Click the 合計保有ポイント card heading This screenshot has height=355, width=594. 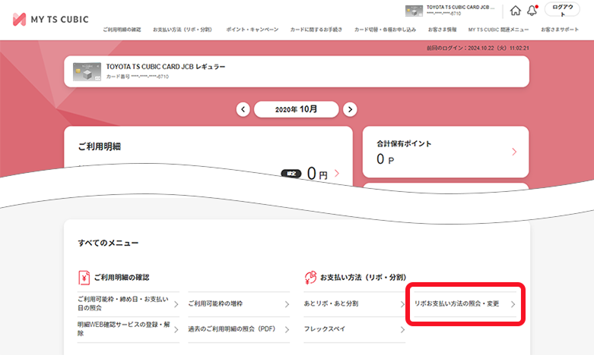pos(404,143)
